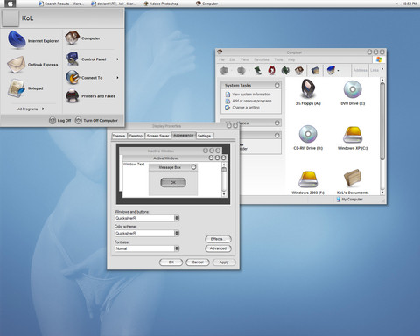The height and width of the screenshot is (336, 420).
Task: Click Apply in Display Properties
Action: [224, 262]
